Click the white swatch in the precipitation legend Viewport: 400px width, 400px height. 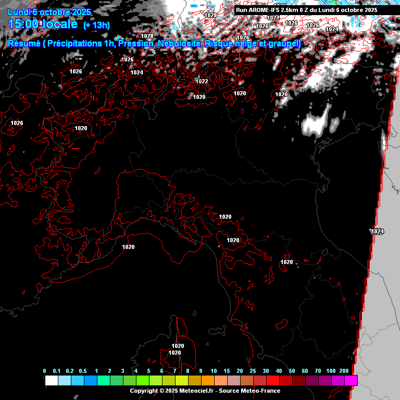[51, 381]
